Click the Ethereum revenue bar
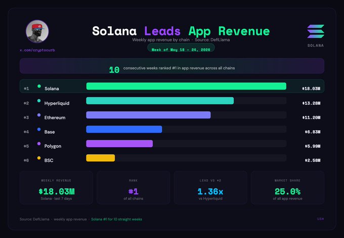Screen dimensions: 344x238 148,115
